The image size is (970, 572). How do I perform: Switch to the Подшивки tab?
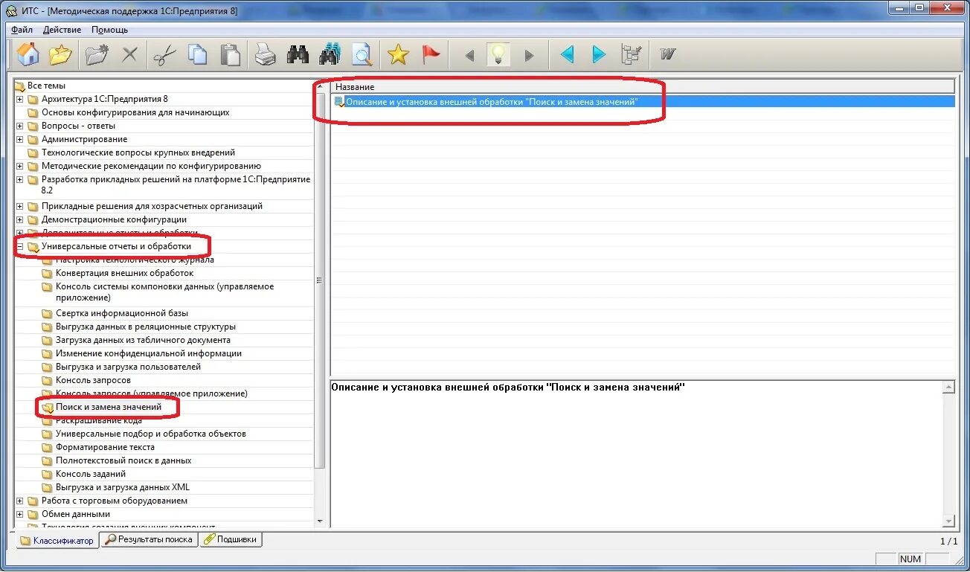(x=231, y=539)
